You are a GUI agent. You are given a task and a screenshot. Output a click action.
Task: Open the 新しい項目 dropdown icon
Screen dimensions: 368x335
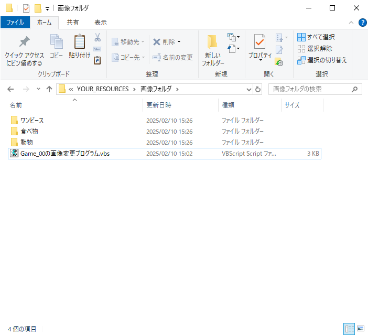233,37
